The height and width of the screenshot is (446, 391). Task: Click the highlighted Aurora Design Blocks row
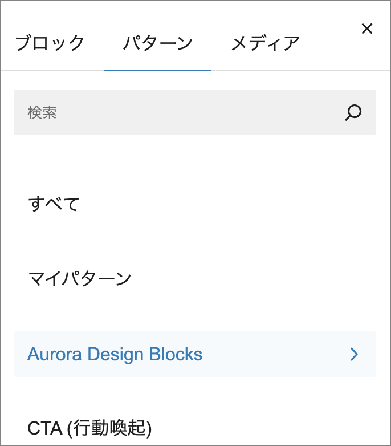(194, 354)
